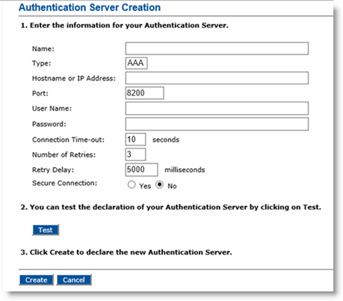Click the 'Connection Time-out:' label
The width and height of the screenshot is (343, 301).
68,140
